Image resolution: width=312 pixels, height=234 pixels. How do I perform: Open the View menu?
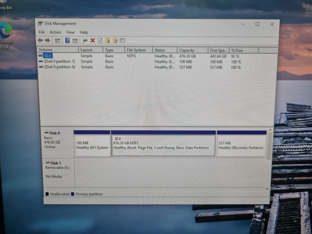[70, 32]
